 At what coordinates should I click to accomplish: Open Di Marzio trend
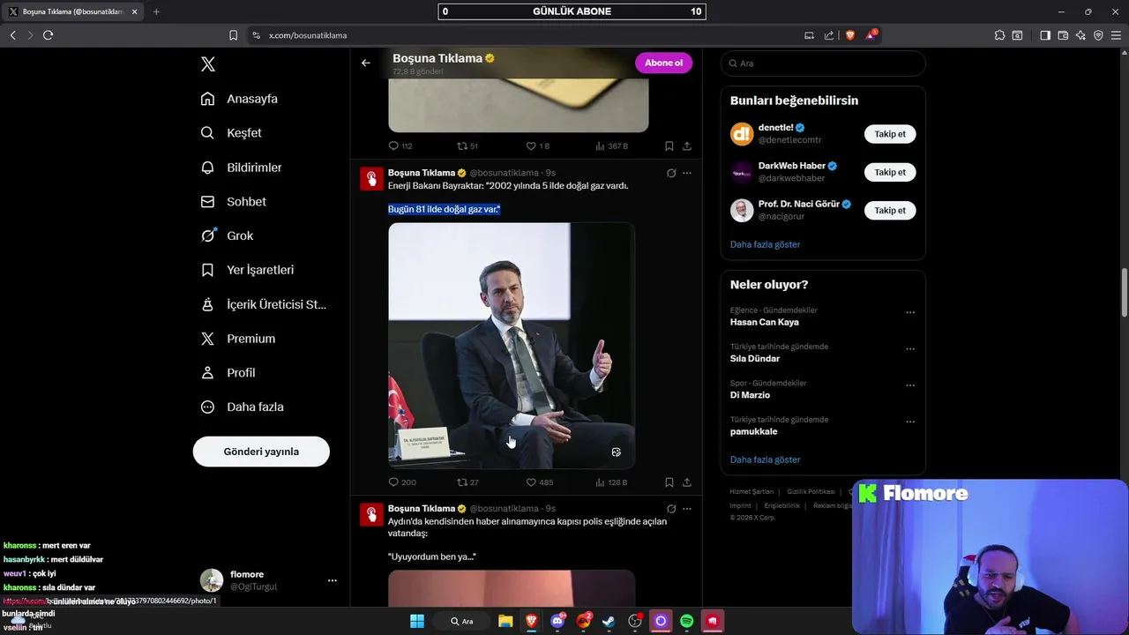pyautogui.click(x=750, y=395)
